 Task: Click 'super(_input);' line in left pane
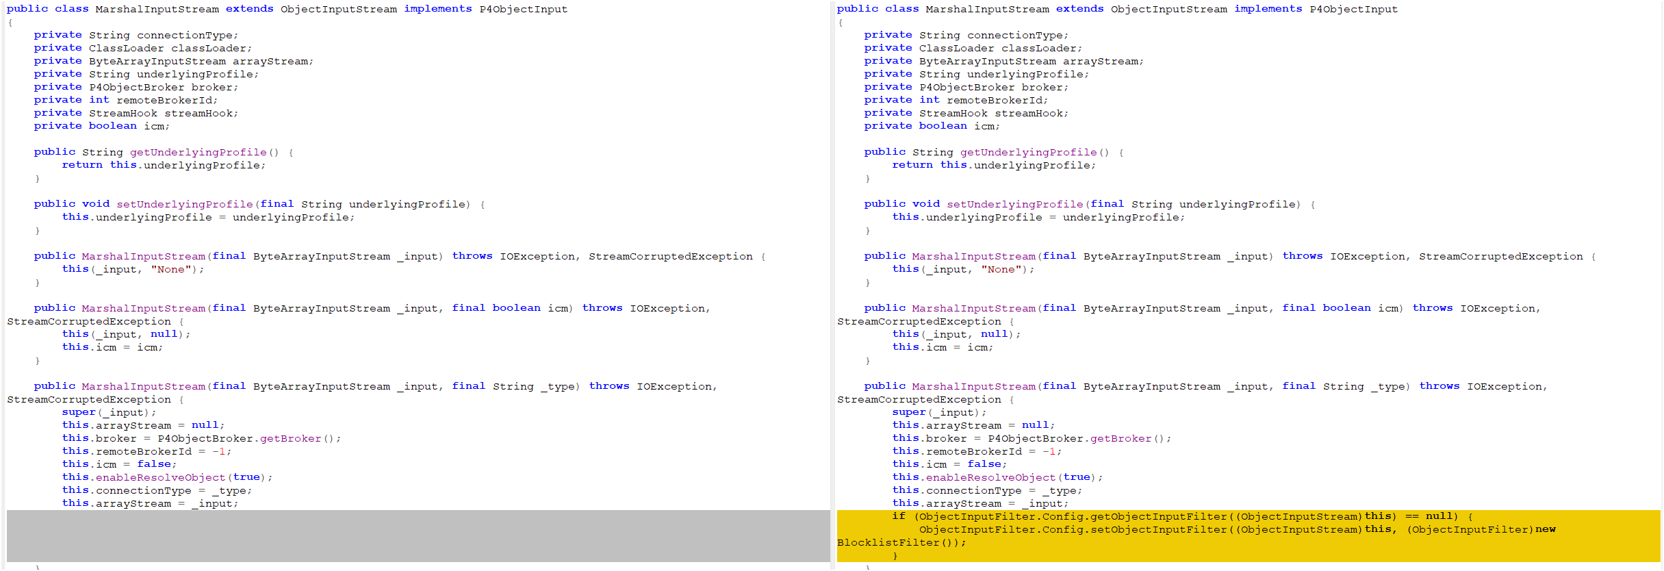click(x=109, y=412)
